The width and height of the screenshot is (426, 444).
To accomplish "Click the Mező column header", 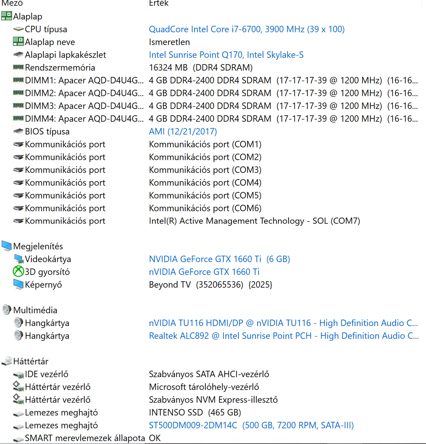I will click(12, 3).
